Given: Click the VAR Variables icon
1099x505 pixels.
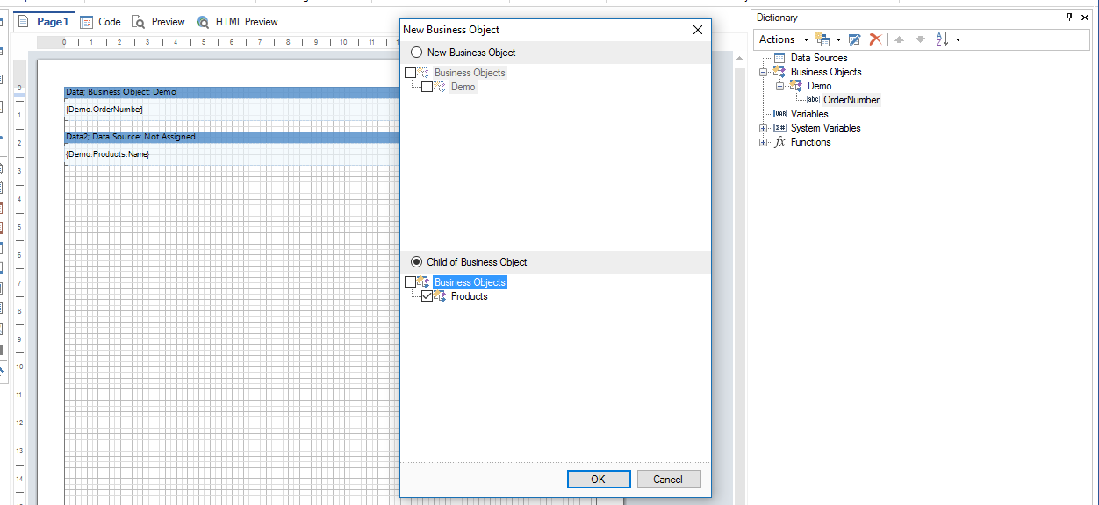Looking at the screenshot, I should tap(780, 114).
